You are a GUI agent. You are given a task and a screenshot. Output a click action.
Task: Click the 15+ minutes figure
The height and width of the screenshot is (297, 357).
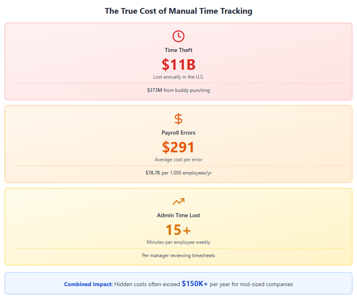tap(178, 230)
